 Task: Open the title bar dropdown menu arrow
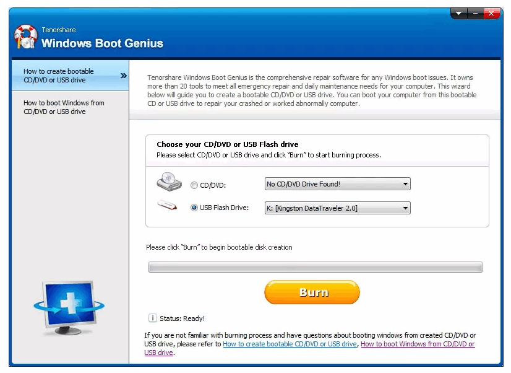pos(459,14)
